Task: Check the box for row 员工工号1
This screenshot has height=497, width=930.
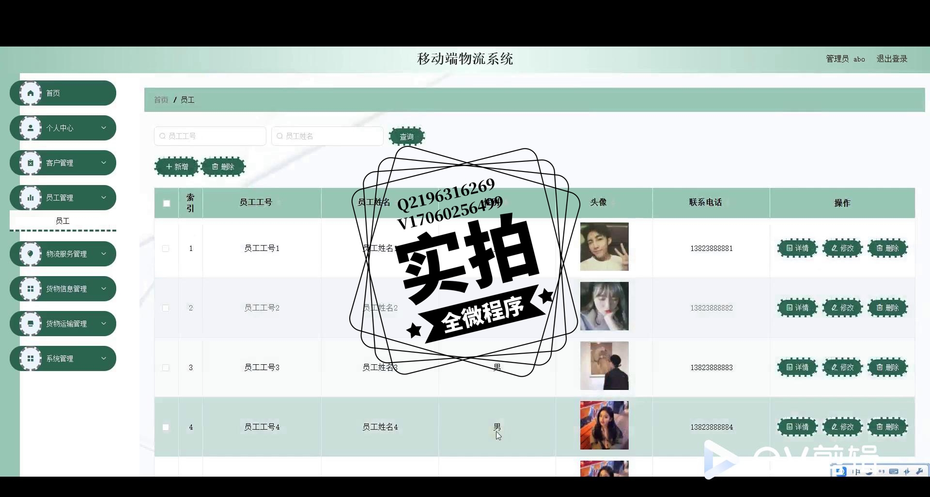Action: click(166, 248)
